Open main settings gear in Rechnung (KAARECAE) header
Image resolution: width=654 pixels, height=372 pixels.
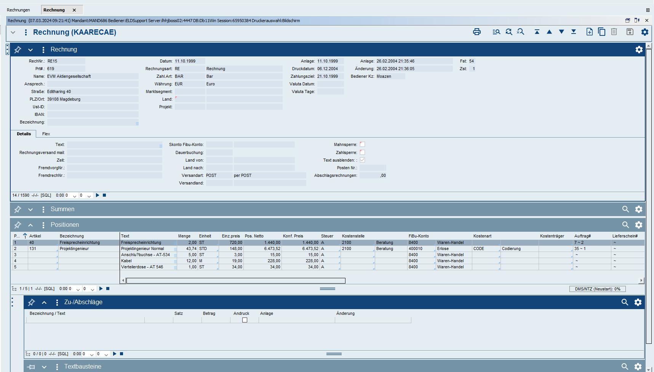coord(645,32)
